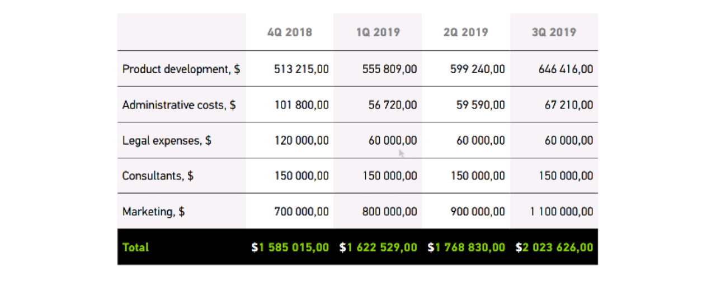Select the cell showing 56 720,00
Screen dimensions: 716x290
(393, 104)
